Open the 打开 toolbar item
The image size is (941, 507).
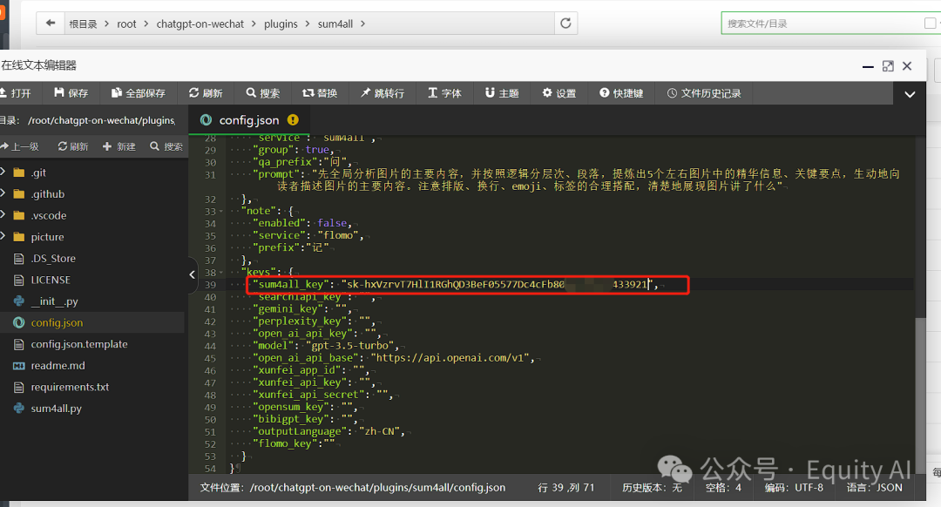coord(17,93)
